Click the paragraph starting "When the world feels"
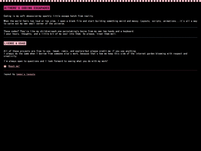The width and height of the screenshot is (201, 151). pyautogui.click(x=100, y=22)
